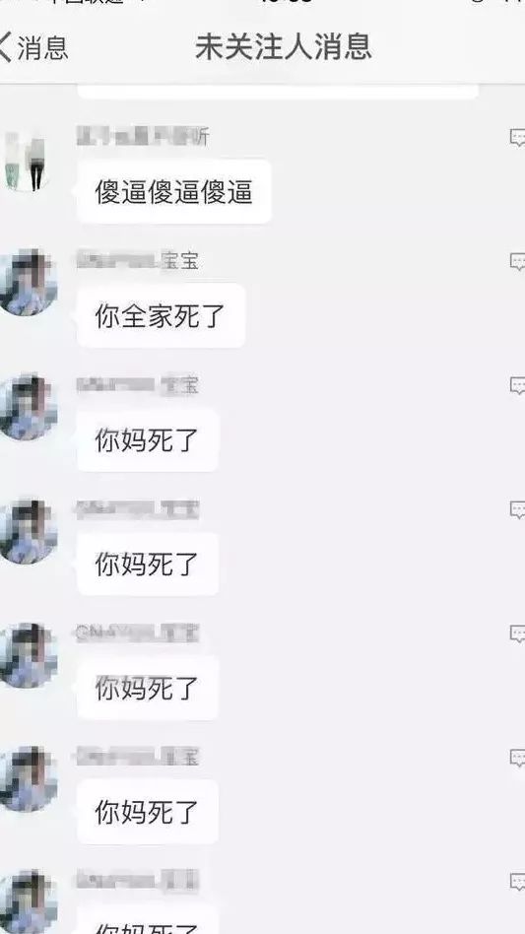
Task: Tap reply icon beside first 你妈死了 message
Action: [x=517, y=385]
